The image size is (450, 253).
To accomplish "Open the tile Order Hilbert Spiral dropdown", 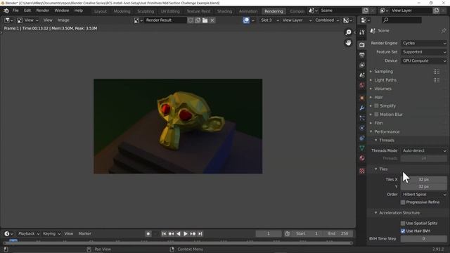I will [424, 195].
